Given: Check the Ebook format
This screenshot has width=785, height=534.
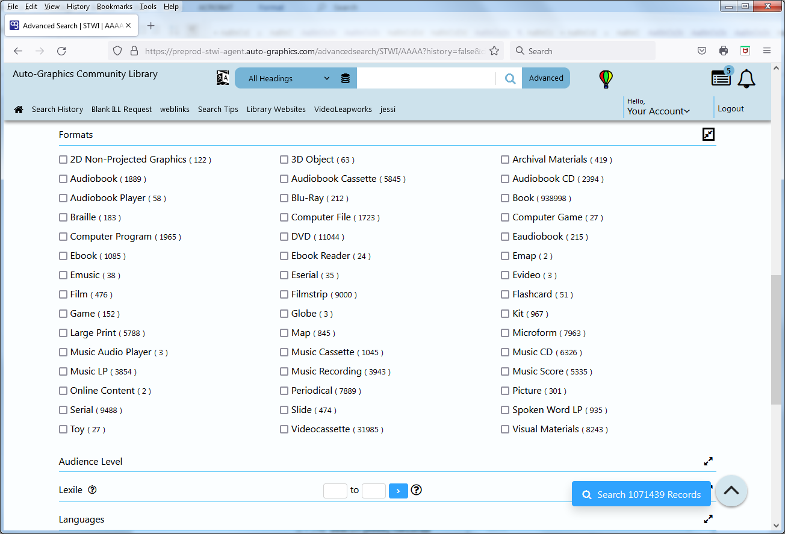Looking at the screenshot, I should pyautogui.click(x=63, y=256).
